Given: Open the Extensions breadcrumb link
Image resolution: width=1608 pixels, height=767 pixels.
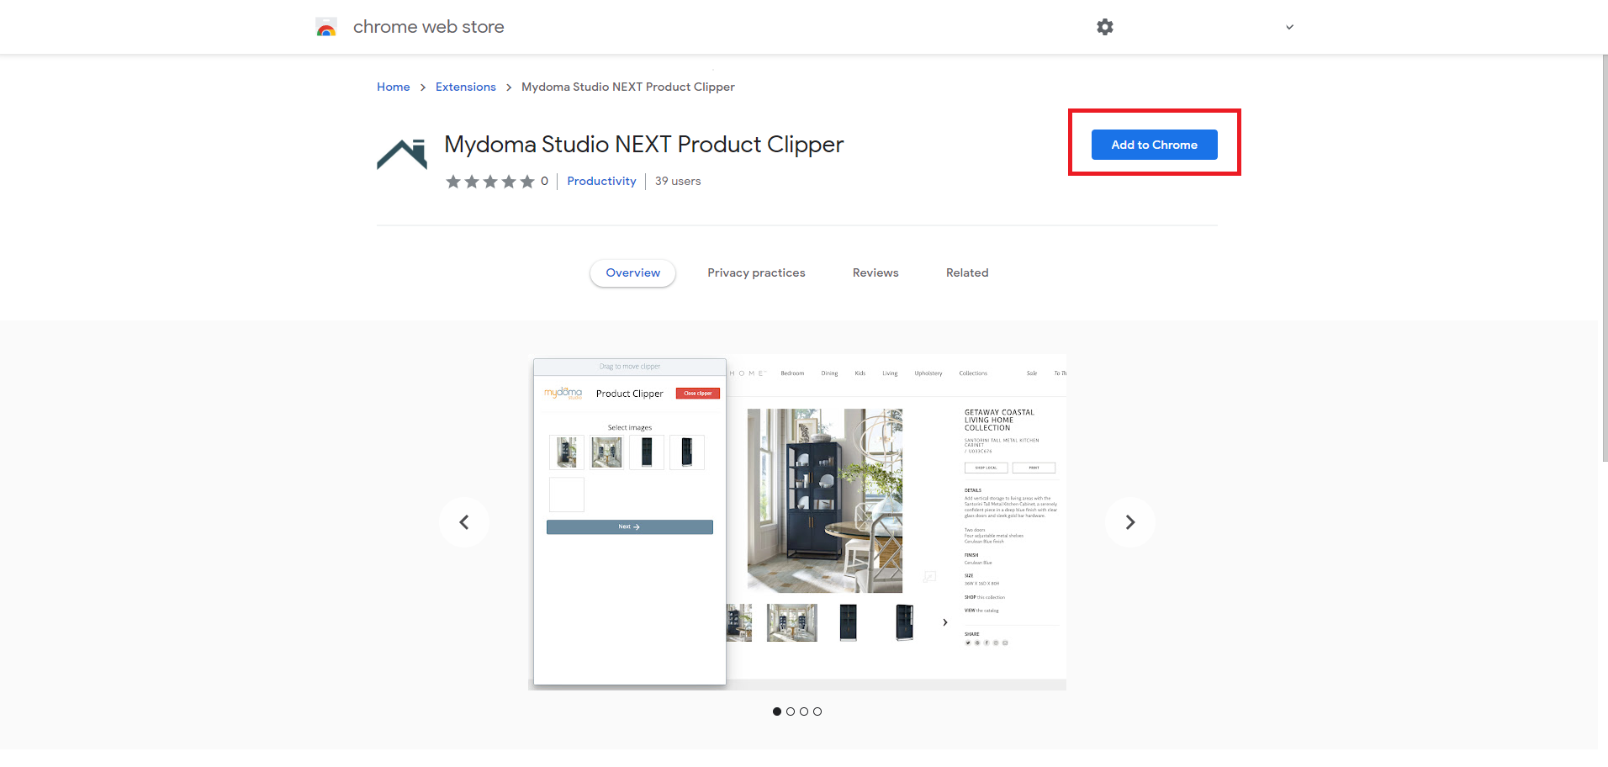Looking at the screenshot, I should tap(466, 87).
